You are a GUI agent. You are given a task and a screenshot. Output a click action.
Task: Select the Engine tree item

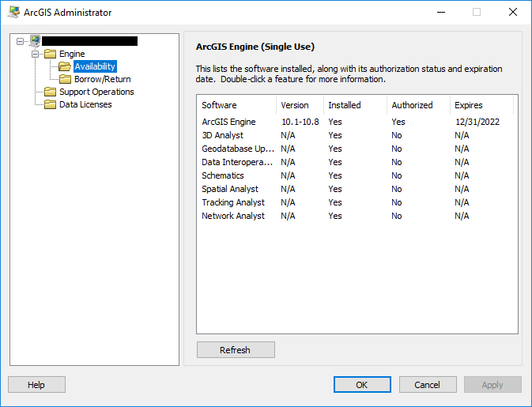[x=72, y=54]
